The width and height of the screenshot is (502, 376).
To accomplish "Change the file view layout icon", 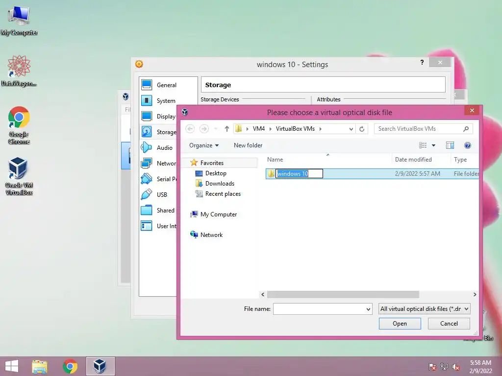I will tap(423, 145).
